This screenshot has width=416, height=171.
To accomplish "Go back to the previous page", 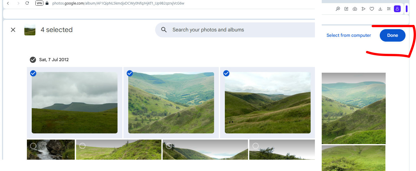I will (8, 3).
